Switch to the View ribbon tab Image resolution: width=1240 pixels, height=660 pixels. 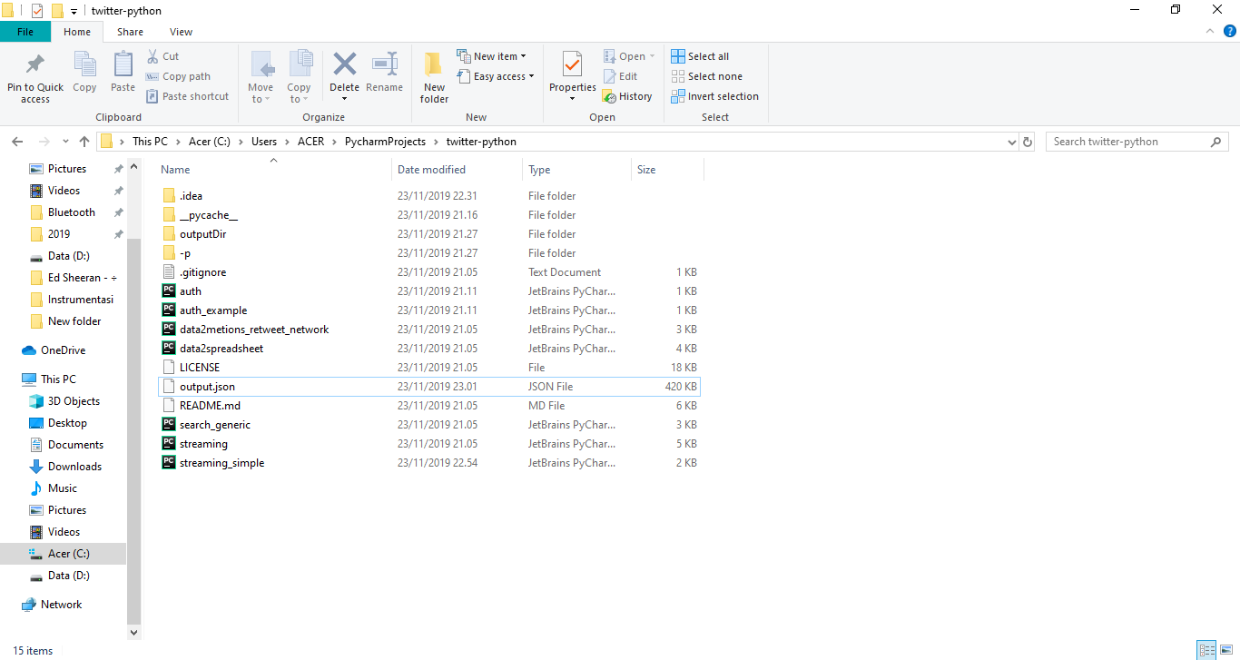[x=181, y=31]
